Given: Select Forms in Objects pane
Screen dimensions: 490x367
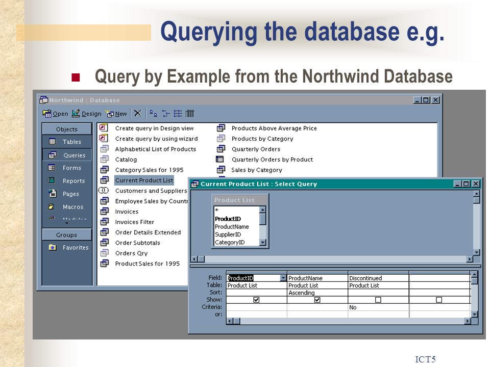Looking at the screenshot, I should pyautogui.click(x=67, y=168).
